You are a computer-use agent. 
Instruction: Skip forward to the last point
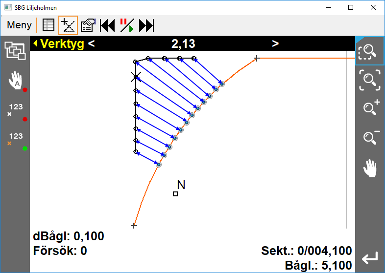[x=146, y=25]
